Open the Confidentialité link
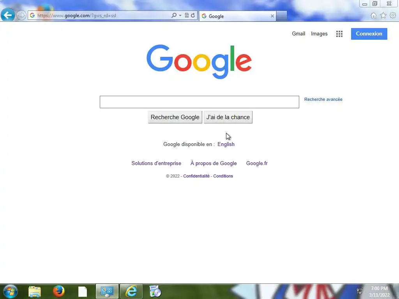The image size is (399, 299). point(196,176)
